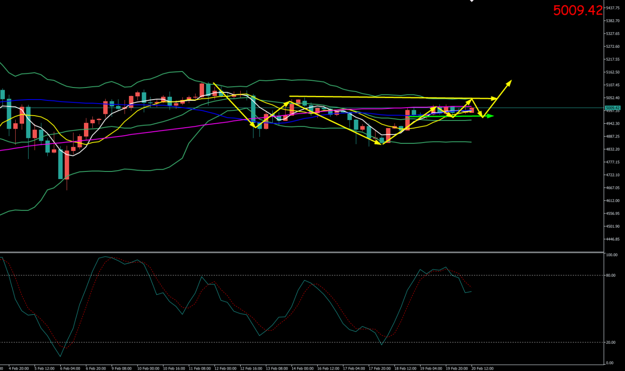Viewport: 625px width, 371px height.
Task: Click the yellow horizontal resistance arrow's right tip
Action: 495,98
